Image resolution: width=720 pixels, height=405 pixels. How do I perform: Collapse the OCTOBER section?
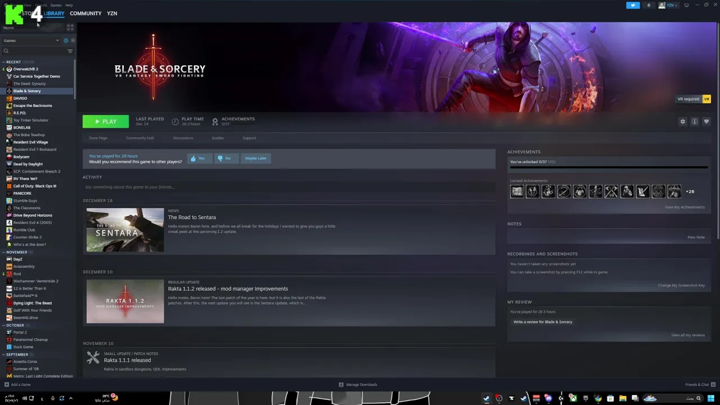coord(15,325)
